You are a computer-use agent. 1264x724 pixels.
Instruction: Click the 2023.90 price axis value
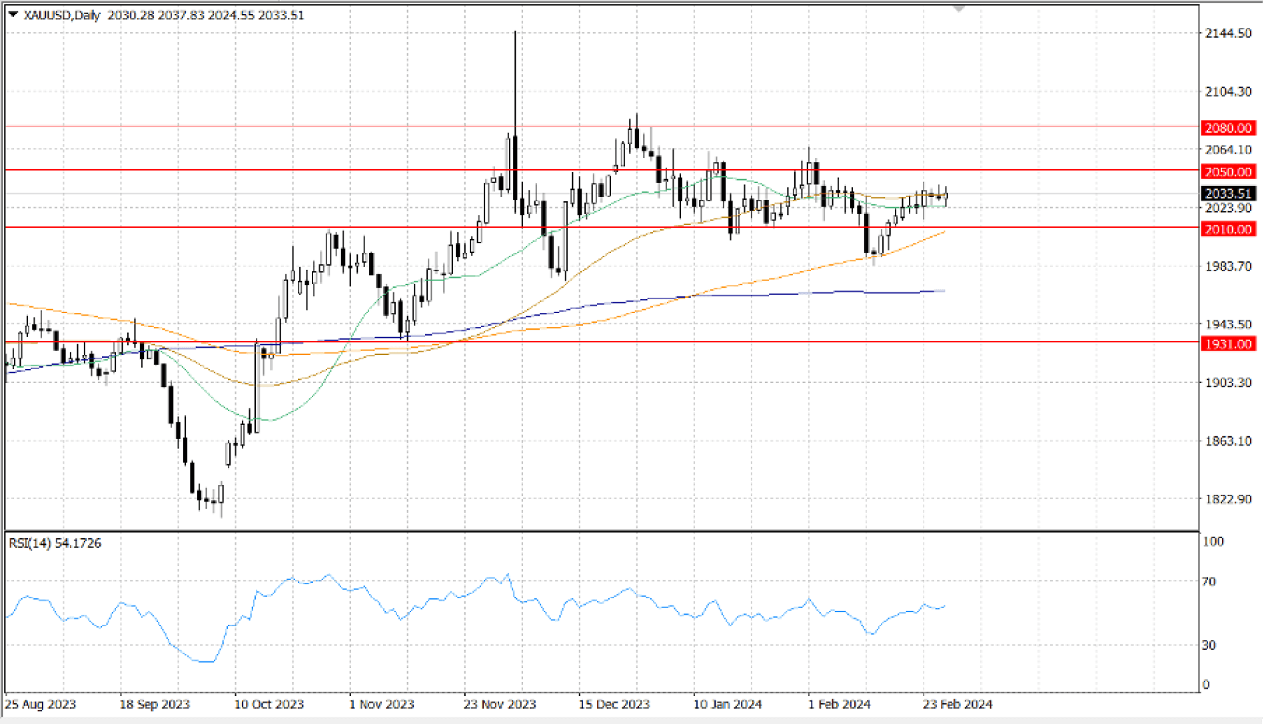click(1229, 208)
